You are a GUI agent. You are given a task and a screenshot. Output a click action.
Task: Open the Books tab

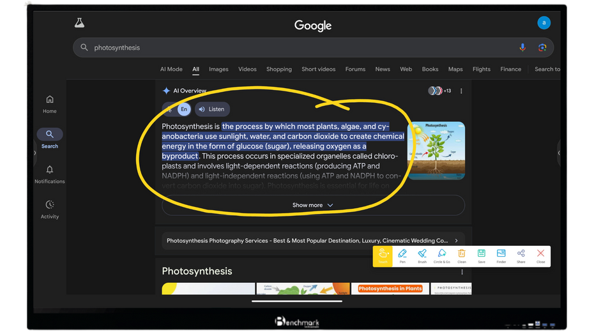pyautogui.click(x=430, y=70)
